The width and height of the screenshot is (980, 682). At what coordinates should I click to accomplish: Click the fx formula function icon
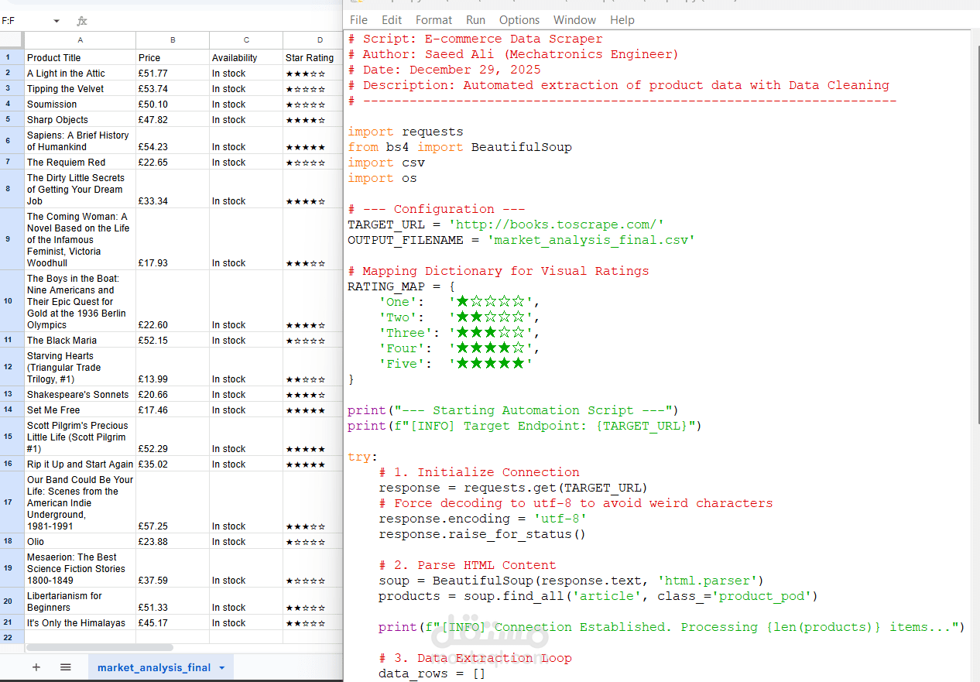coord(82,21)
